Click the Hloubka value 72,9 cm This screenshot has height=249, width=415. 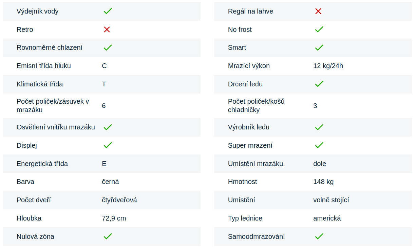pyautogui.click(x=114, y=218)
